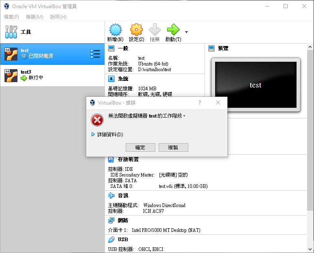Viewport: 314px width, 253px height.
Task: Expand the Details (詳細資料) disclosure triangle
Action: (x=93, y=134)
